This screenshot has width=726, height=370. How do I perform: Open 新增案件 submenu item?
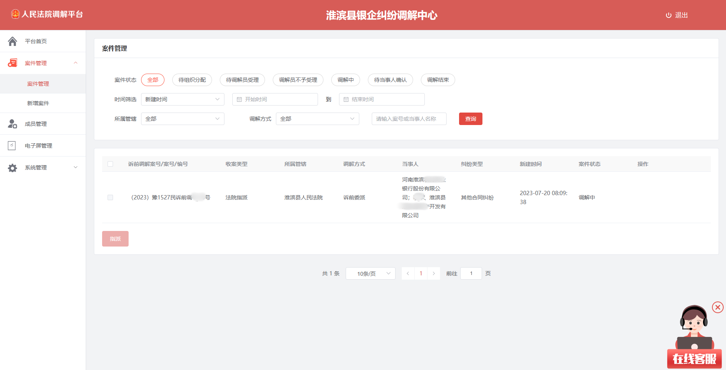click(43, 103)
